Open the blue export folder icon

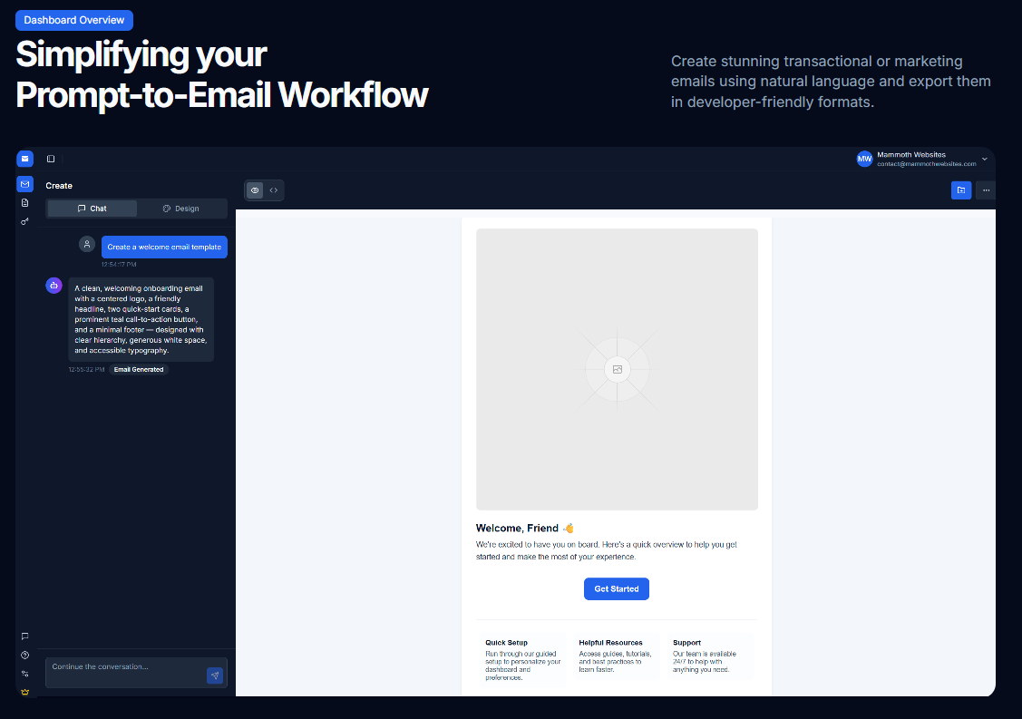pyautogui.click(x=961, y=190)
